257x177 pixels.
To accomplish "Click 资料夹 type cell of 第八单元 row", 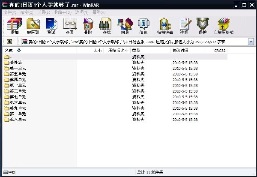I will [138, 120].
